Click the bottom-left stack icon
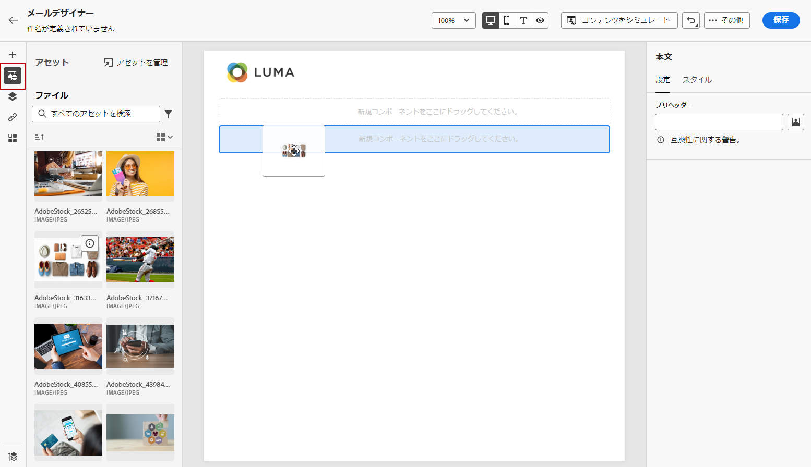Image resolution: width=811 pixels, height=467 pixels. coord(13,457)
